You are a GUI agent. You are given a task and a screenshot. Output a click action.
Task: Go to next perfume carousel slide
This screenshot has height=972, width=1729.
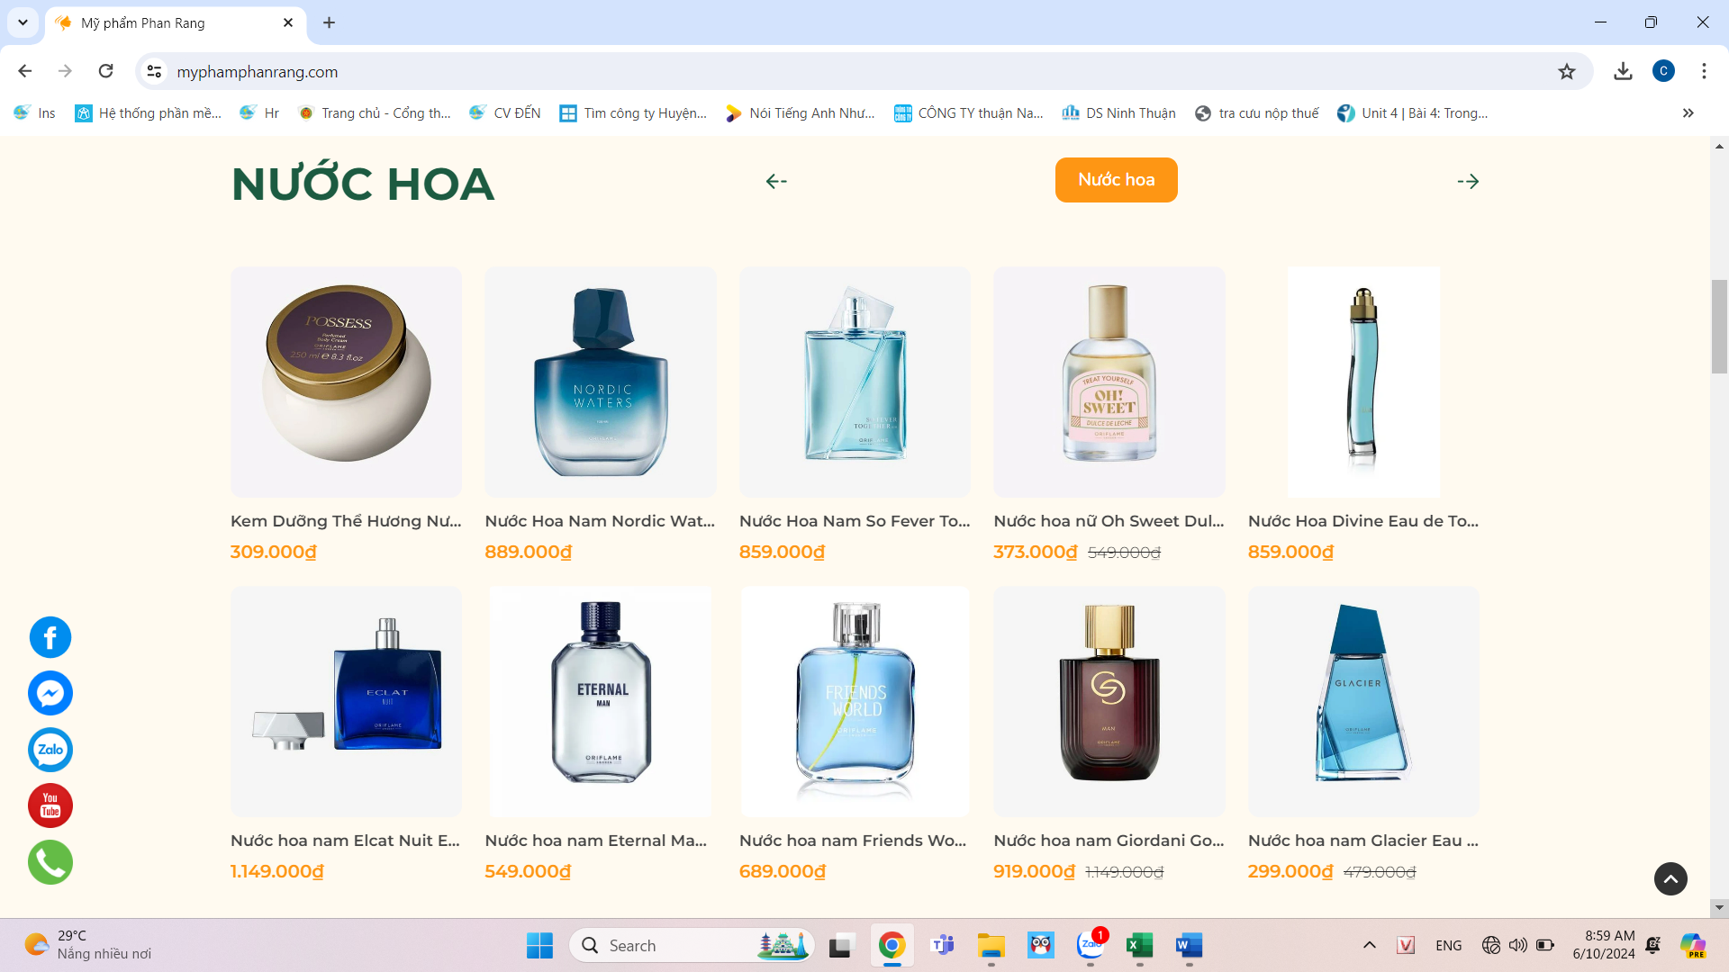pyautogui.click(x=1468, y=181)
